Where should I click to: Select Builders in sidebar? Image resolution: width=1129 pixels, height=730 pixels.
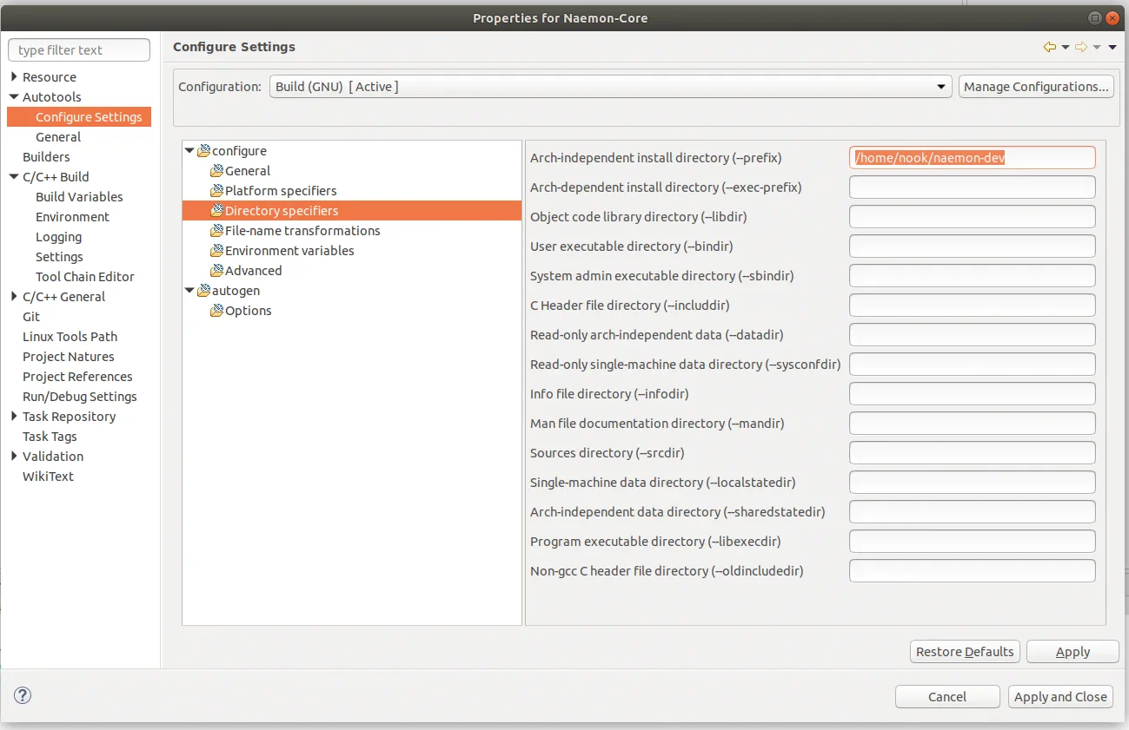pos(46,157)
